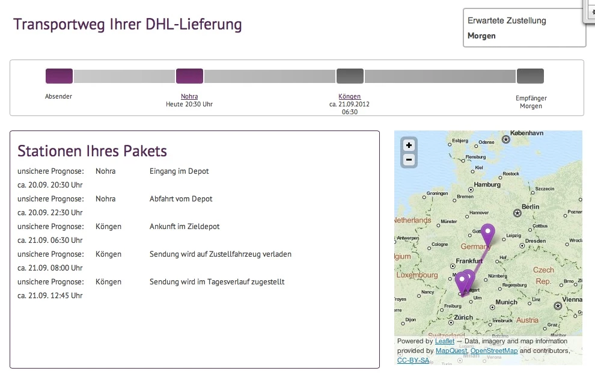This screenshot has height=377, width=595.
Task: Select the 'Abfahrt vom Depot' station text
Action: point(181,199)
